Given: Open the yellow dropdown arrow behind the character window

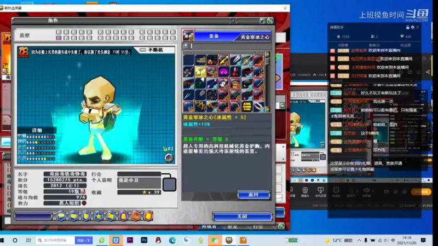Looking at the screenshot, I should pyautogui.click(x=283, y=106).
